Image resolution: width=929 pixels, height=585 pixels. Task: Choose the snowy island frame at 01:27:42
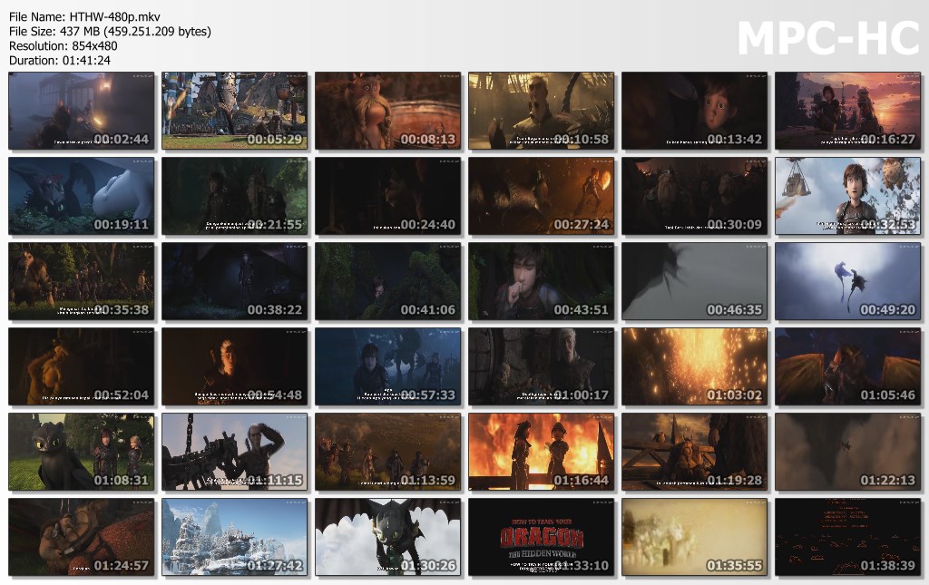point(235,537)
